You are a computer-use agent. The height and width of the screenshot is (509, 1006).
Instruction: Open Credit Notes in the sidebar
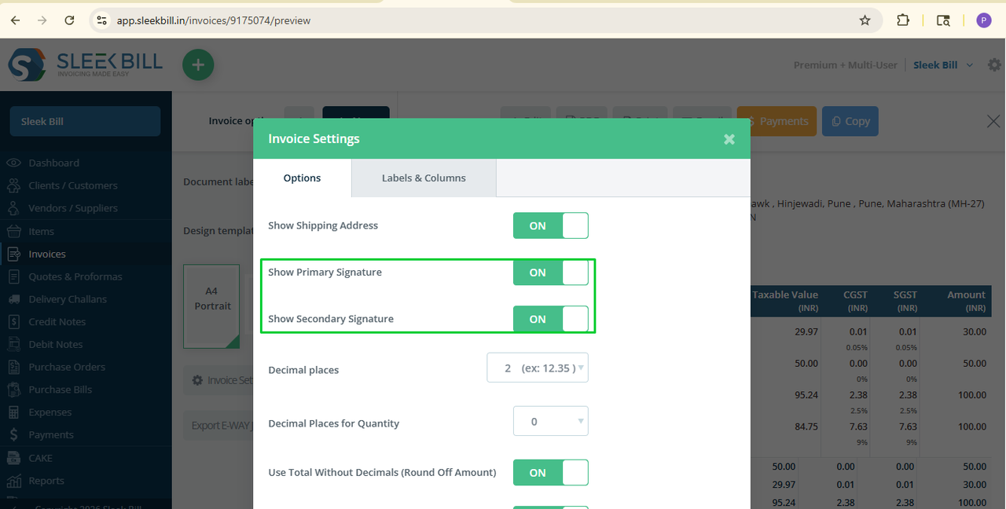click(57, 322)
